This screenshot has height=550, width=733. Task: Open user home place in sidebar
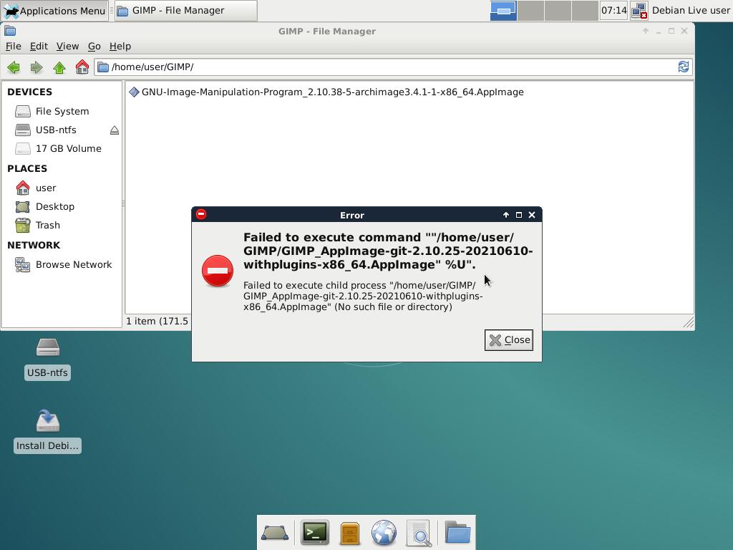pos(45,188)
